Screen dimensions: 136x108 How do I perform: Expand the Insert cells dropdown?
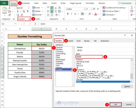coord(42,8)
